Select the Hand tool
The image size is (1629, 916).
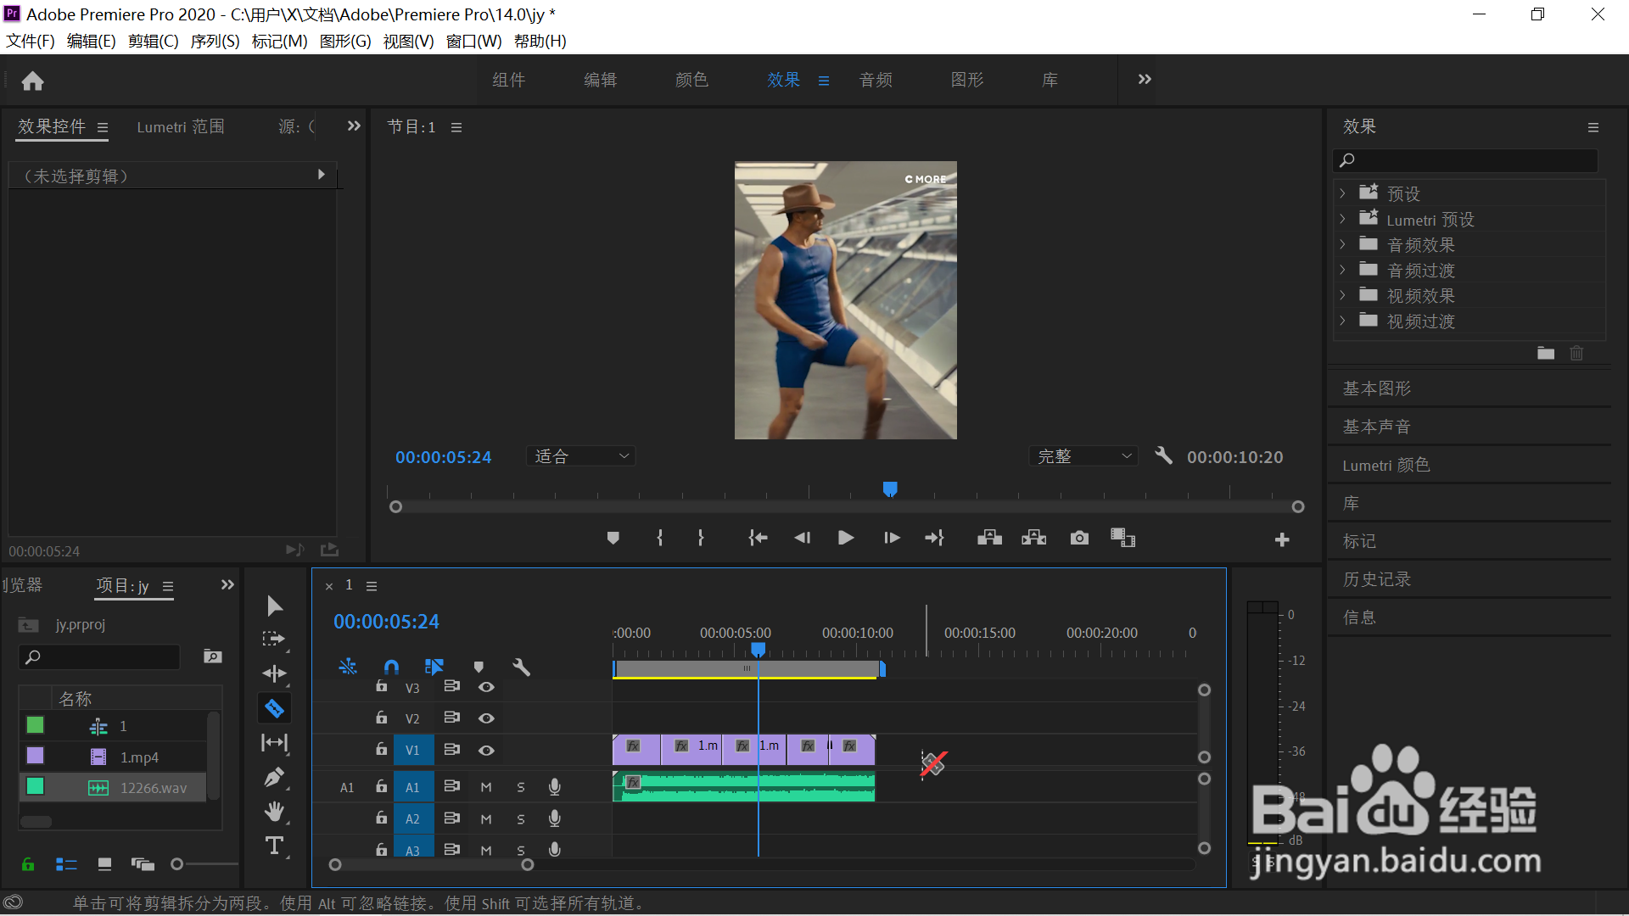tap(274, 812)
